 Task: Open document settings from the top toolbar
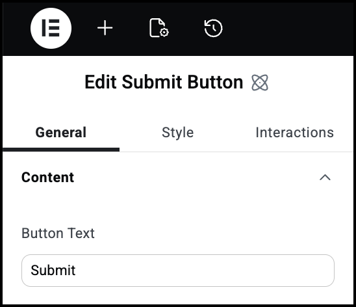pyautogui.click(x=159, y=28)
